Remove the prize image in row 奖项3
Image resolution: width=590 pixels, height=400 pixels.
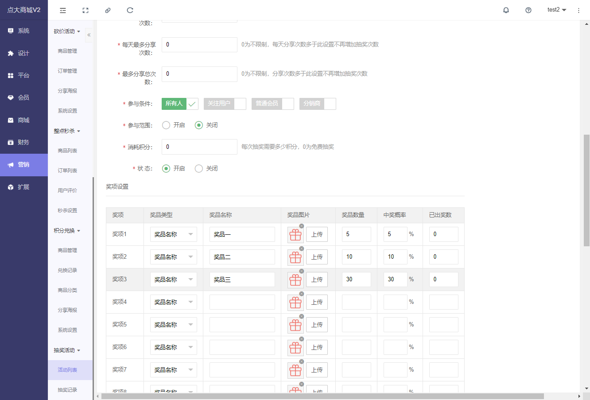click(302, 271)
